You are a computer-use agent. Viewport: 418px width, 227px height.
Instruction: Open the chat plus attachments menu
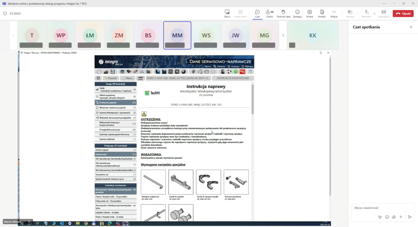coord(401,217)
